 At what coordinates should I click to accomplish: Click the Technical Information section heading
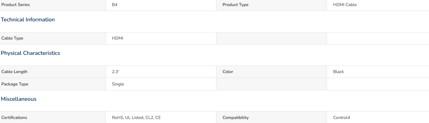tap(28, 20)
